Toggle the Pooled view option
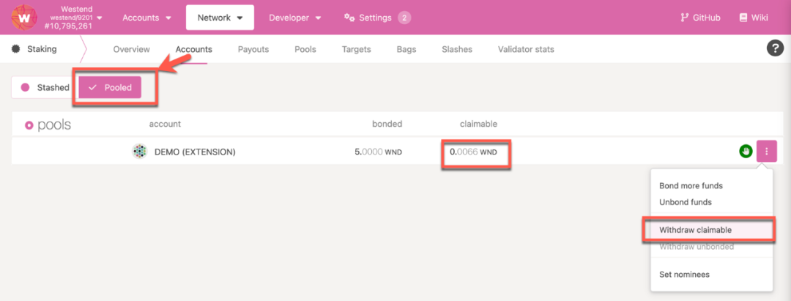791x301 pixels. (x=110, y=87)
